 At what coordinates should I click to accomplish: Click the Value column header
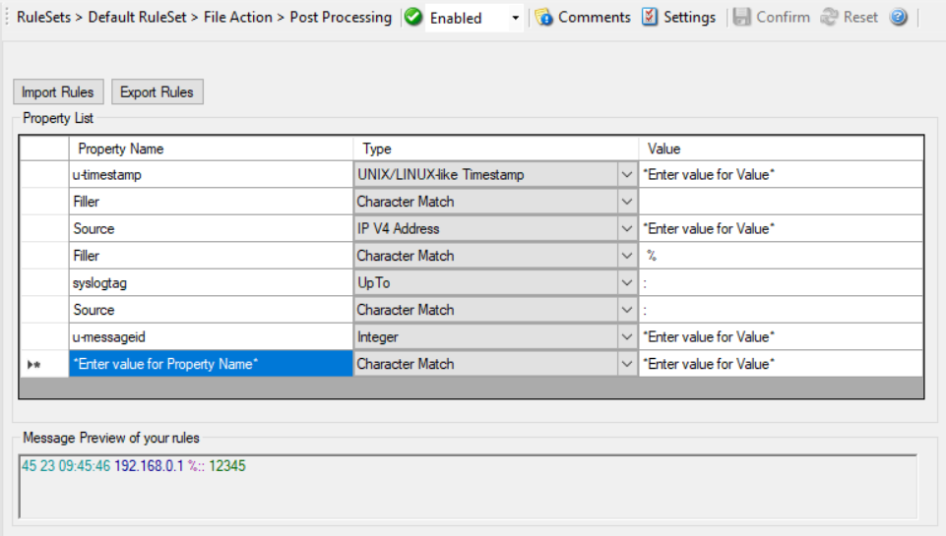(x=780, y=149)
